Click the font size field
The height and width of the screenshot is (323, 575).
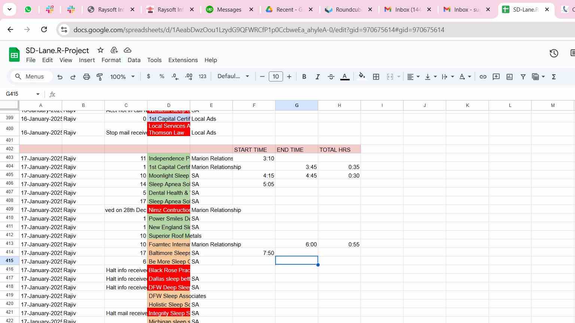(x=276, y=77)
